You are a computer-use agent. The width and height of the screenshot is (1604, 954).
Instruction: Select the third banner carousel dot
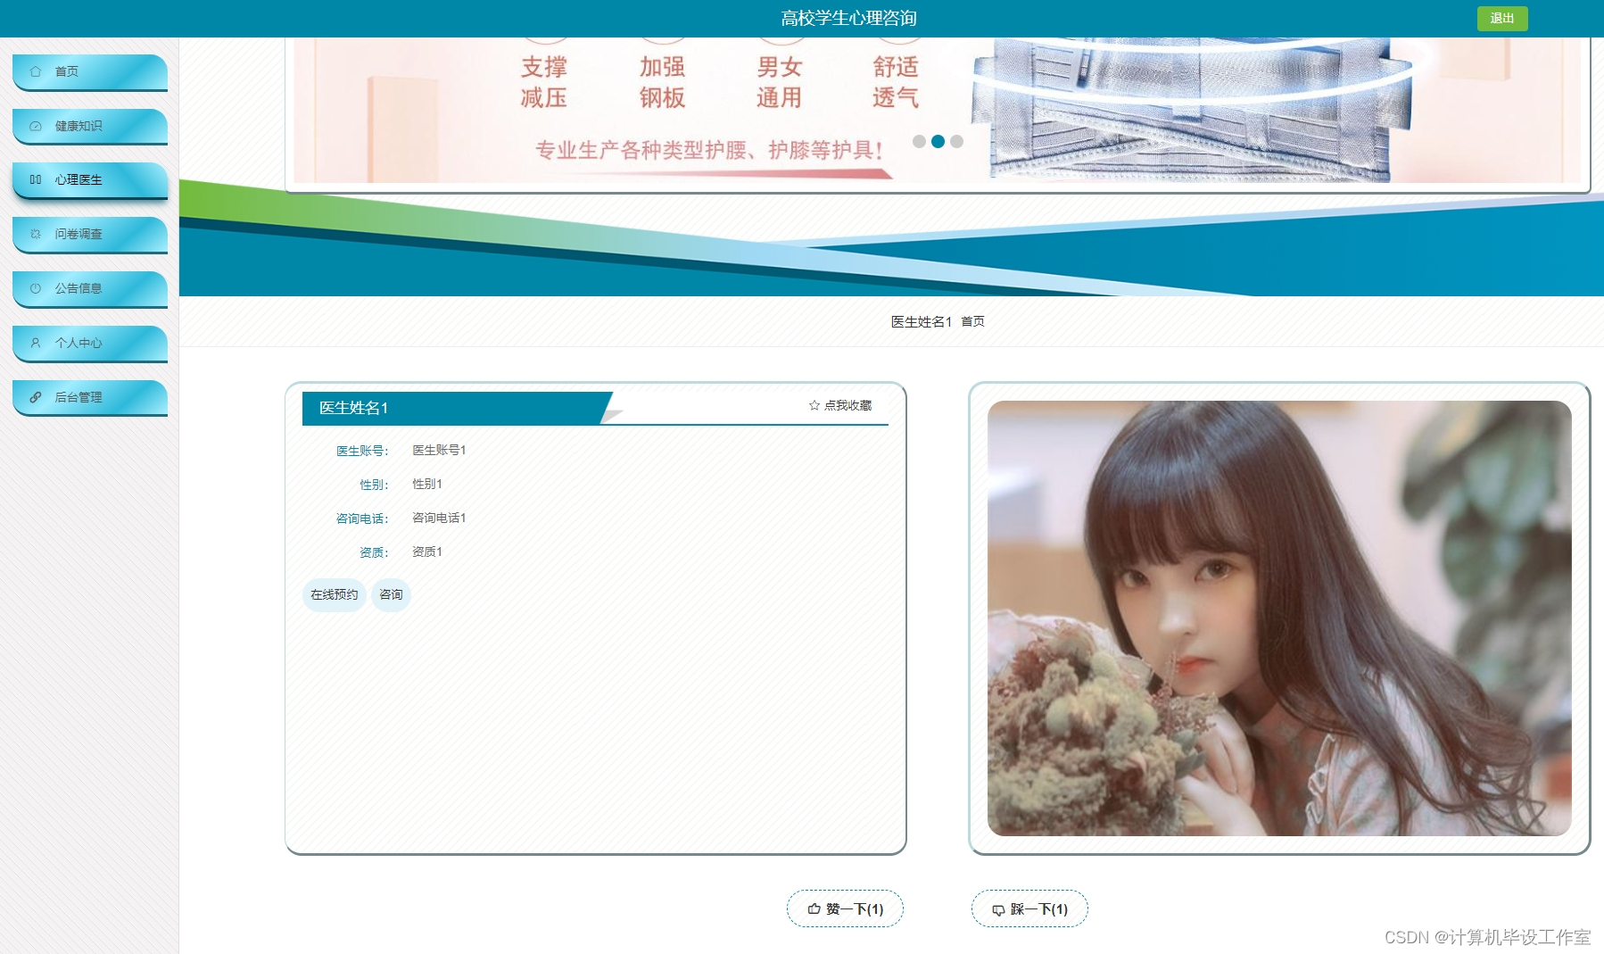[x=956, y=141]
